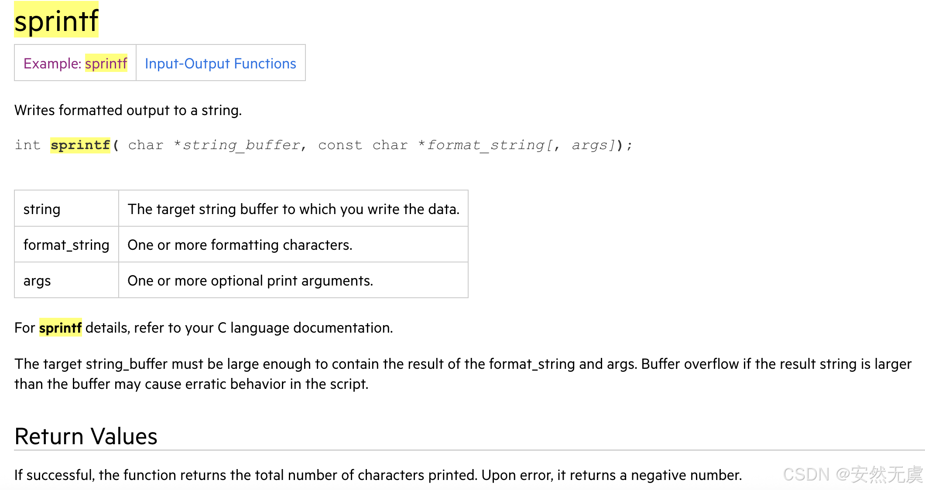Click the CSDN watermark text

click(852, 475)
